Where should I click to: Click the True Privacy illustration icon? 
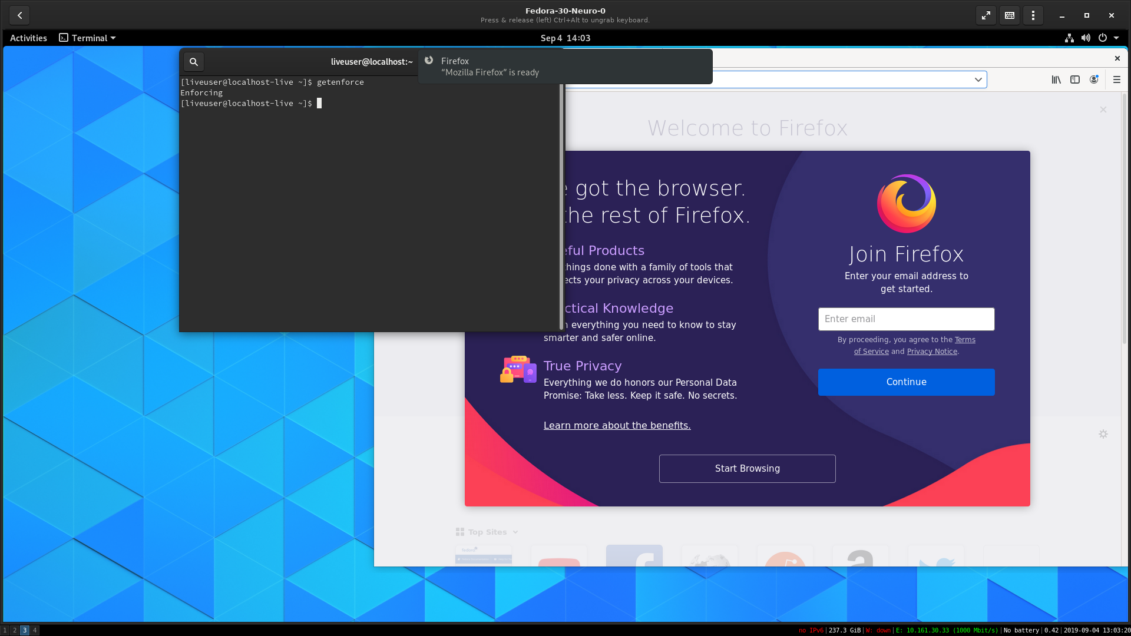[x=518, y=369]
